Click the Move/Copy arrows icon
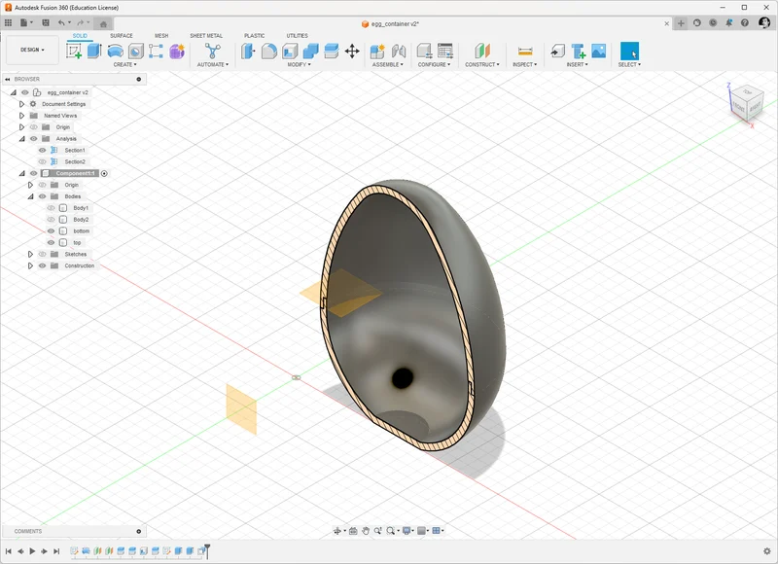The image size is (778, 564). click(352, 52)
